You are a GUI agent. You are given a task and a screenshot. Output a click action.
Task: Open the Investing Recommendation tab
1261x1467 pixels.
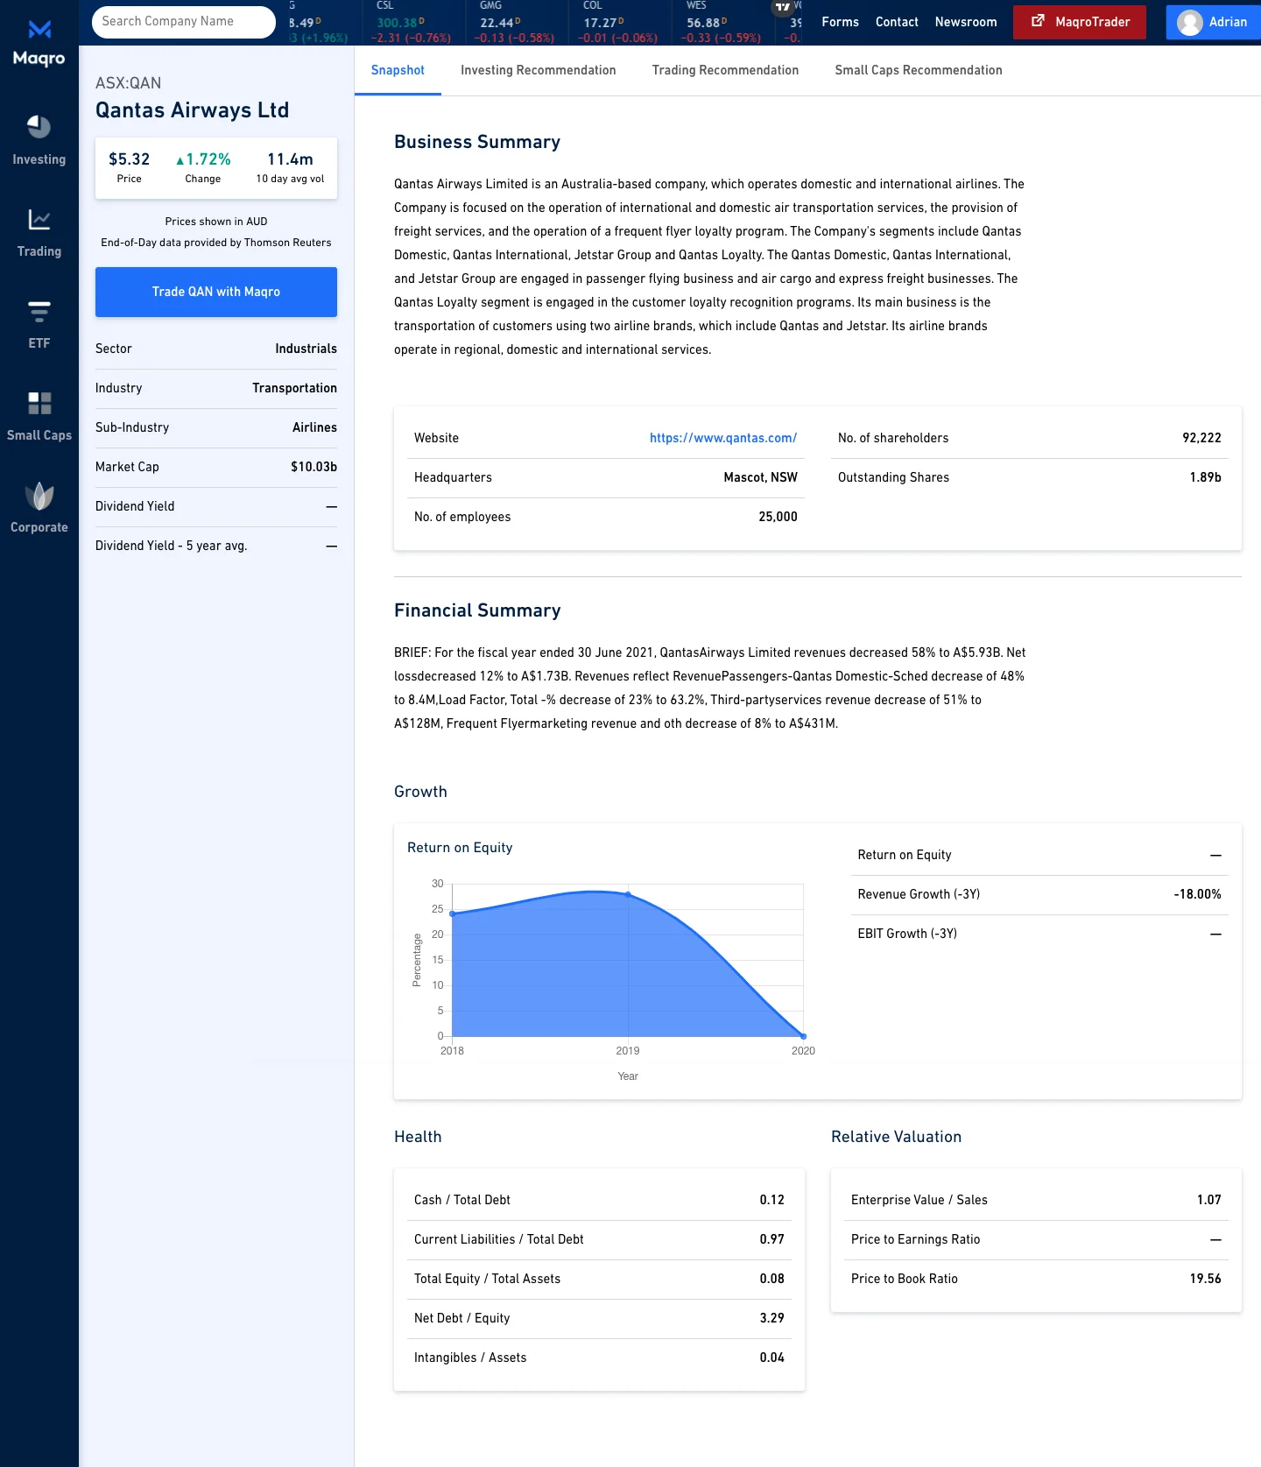coord(539,70)
